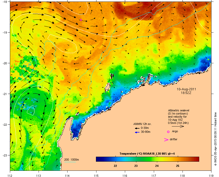The width and height of the screenshot is (219, 177).
Task: Click the colorbar tick label 24
Action: [x=157, y=166]
